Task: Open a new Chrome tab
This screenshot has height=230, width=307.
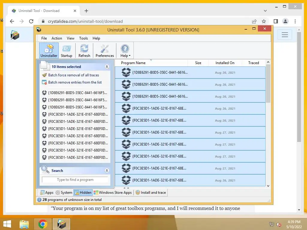Action: pos(86,11)
